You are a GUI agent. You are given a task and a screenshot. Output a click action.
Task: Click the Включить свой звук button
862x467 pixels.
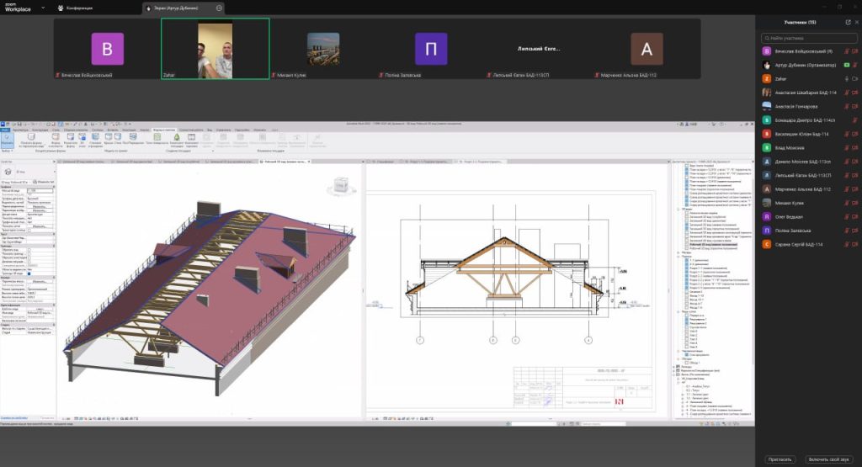point(829,459)
